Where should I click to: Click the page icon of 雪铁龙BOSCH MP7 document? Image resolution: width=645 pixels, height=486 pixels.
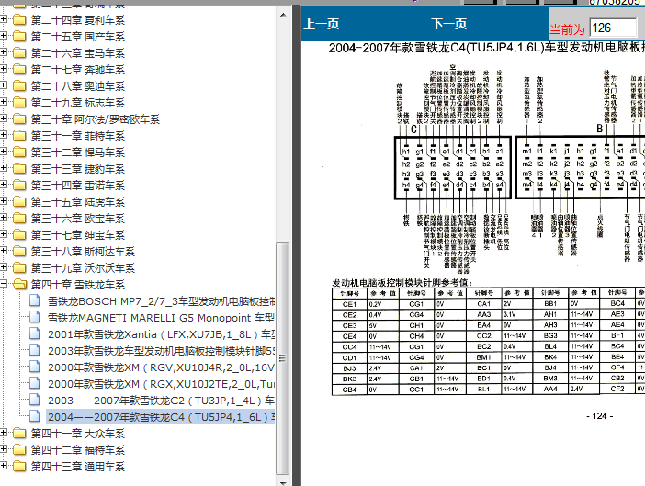pyautogui.click(x=35, y=300)
